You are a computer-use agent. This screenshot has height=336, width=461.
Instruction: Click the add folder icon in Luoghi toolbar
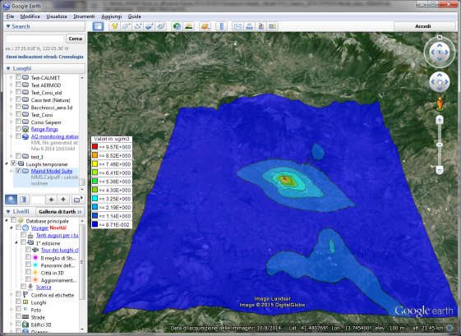(77, 200)
